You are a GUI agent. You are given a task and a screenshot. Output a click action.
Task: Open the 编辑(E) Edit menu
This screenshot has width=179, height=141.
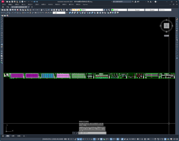(x=11, y=4)
